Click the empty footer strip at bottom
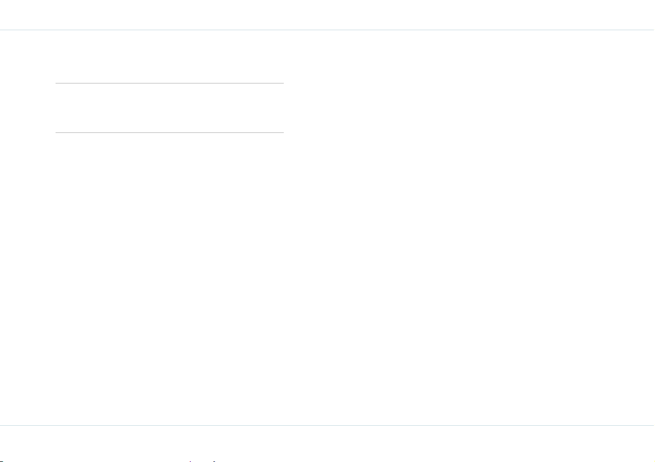655x462 pixels. [327, 442]
